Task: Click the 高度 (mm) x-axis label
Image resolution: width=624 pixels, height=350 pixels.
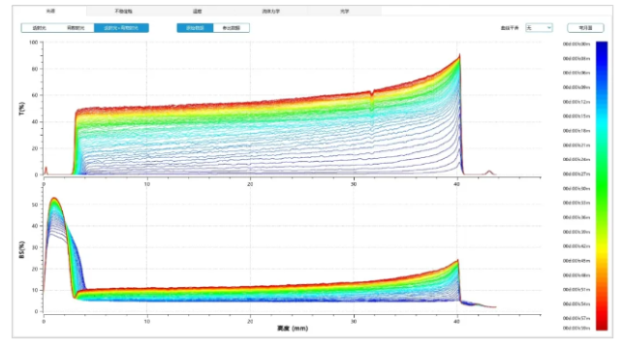Action: (x=293, y=329)
